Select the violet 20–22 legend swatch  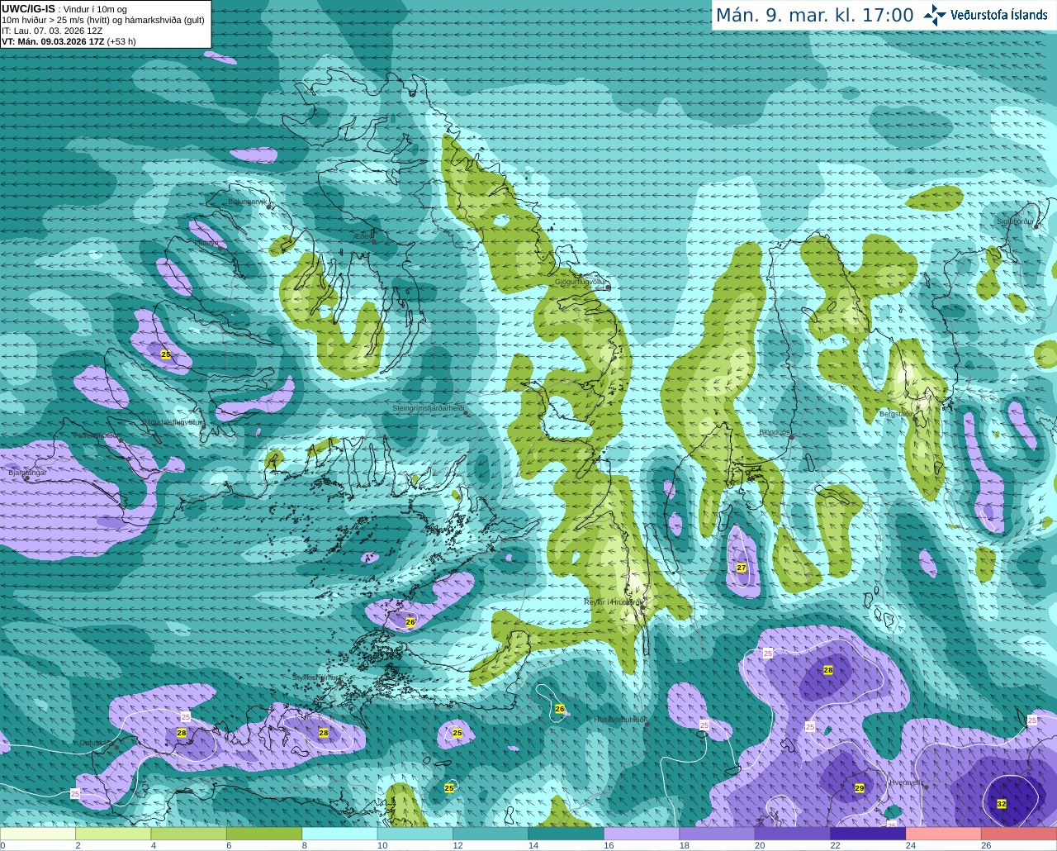pos(794,834)
